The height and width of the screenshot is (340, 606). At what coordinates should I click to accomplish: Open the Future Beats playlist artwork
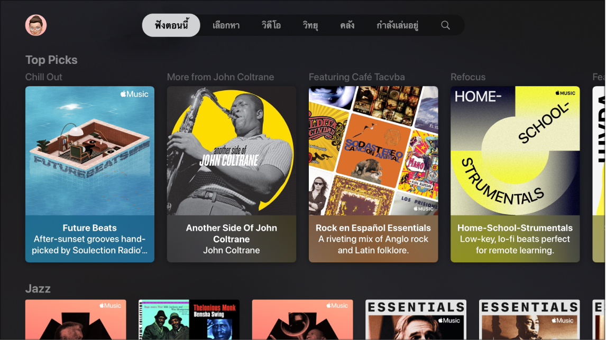click(x=90, y=150)
